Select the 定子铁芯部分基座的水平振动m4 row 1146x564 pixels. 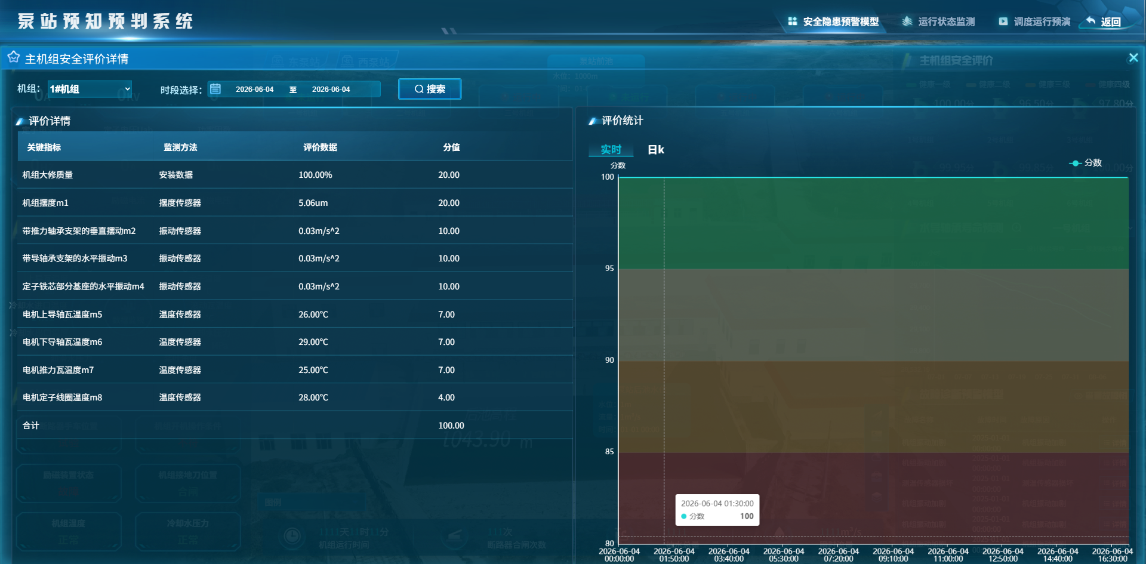295,286
